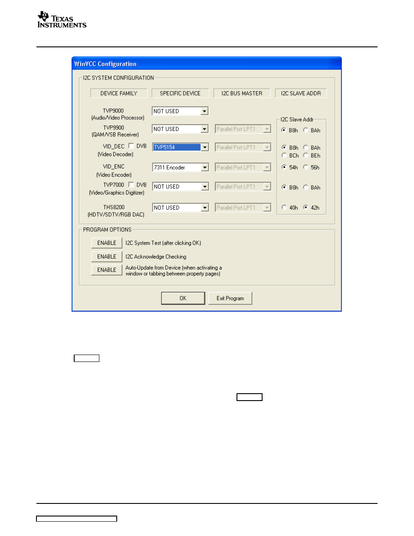Click the SPECIFIC DEVICE column header
This screenshot has width=414, height=536.
click(x=180, y=93)
